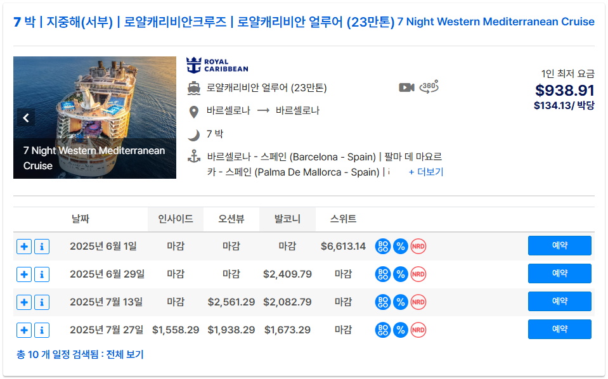The height and width of the screenshot is (379, 608).
Task: Click the 2025년 6월 29일 date cell
Action: pyautogui.click(x=107, y=274)
